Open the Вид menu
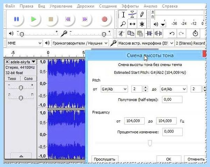Image resolution: width=210 pixels, height=167 pixels. coord(41,6)
